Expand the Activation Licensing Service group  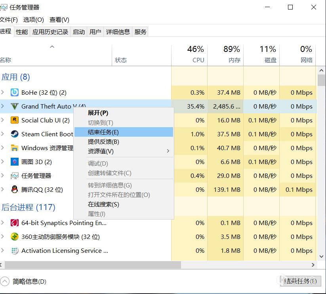click(2, 250)
